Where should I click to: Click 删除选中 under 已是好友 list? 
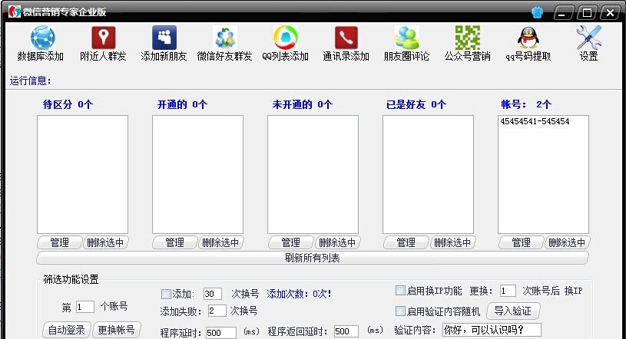coord(452,242)
